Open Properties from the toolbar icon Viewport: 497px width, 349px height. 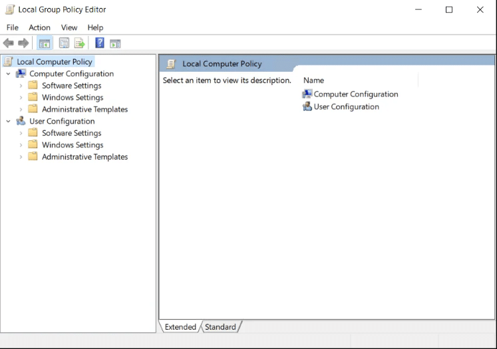64,43
